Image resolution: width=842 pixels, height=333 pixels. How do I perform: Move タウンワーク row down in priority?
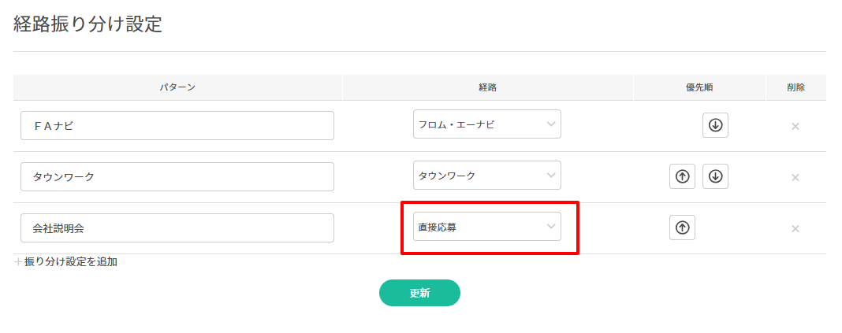715,176
